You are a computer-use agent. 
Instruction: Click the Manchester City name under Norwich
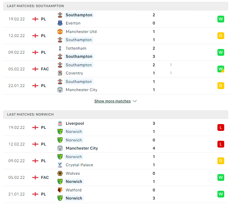pyautogui.click(x=82, y=148)
